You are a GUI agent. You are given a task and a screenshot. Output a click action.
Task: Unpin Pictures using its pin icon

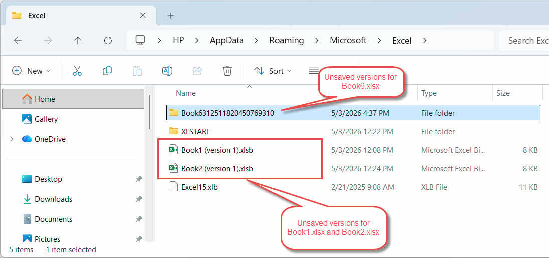click(139, 239)
